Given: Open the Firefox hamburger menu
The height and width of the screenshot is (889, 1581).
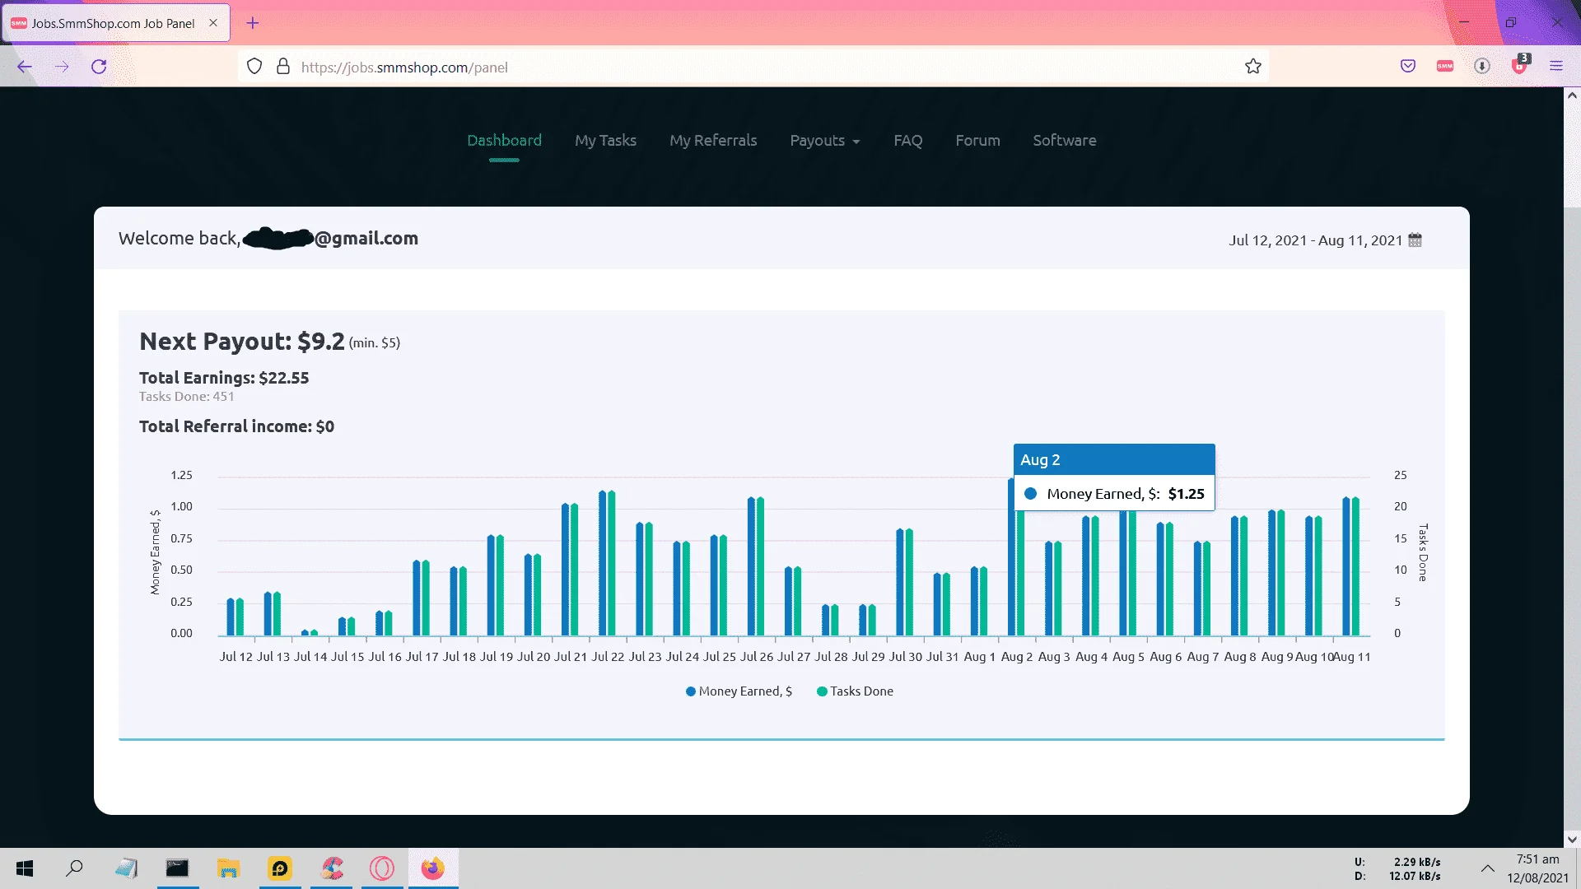Looking at the screenshot, I should [1556, 67].
